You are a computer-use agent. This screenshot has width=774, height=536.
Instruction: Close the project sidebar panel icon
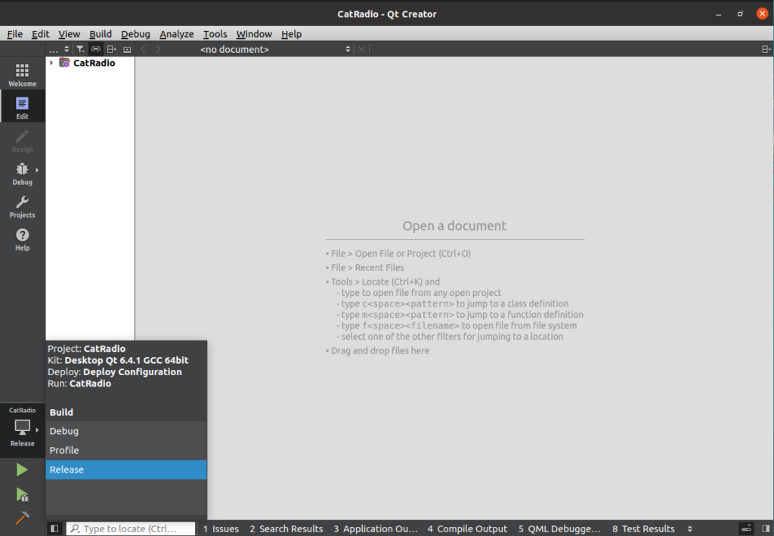pos(127,49)
